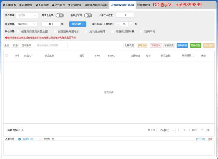Open the 操作店铺 dropdown

click(x=27, y=15)
